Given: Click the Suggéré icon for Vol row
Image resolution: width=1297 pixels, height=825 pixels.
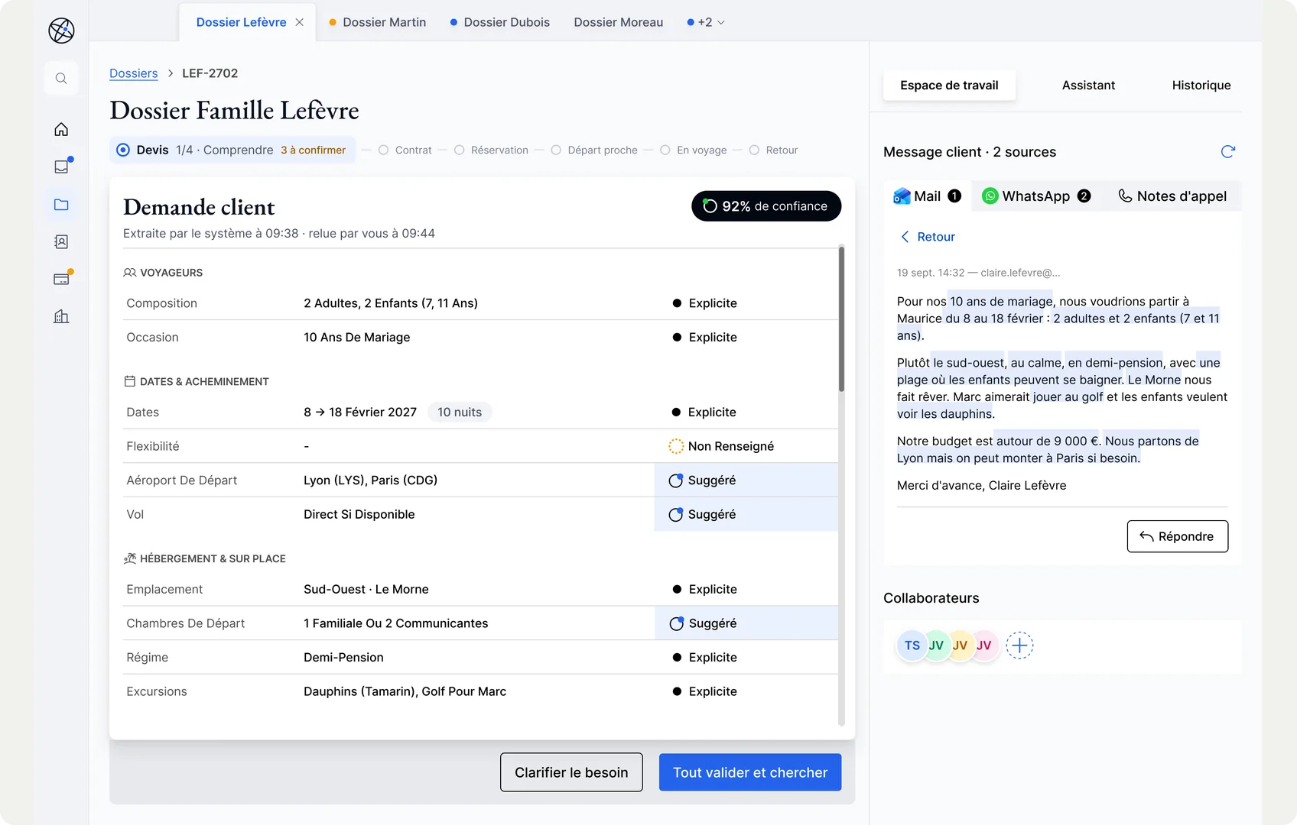Looking at the screenshot, I should pos(676,515).
